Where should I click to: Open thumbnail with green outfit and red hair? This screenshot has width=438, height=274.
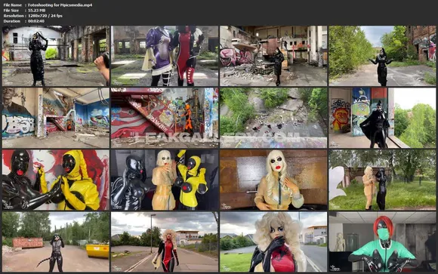click(x=382, y=242)
